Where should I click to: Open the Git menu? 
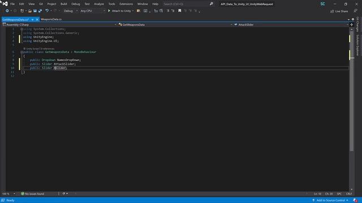click(41, 4)
